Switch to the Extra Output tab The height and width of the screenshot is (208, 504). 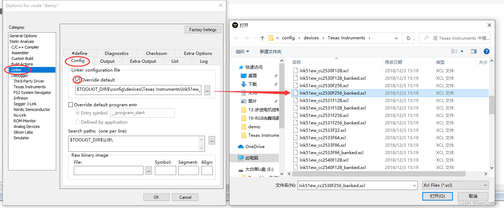point(143,61)
